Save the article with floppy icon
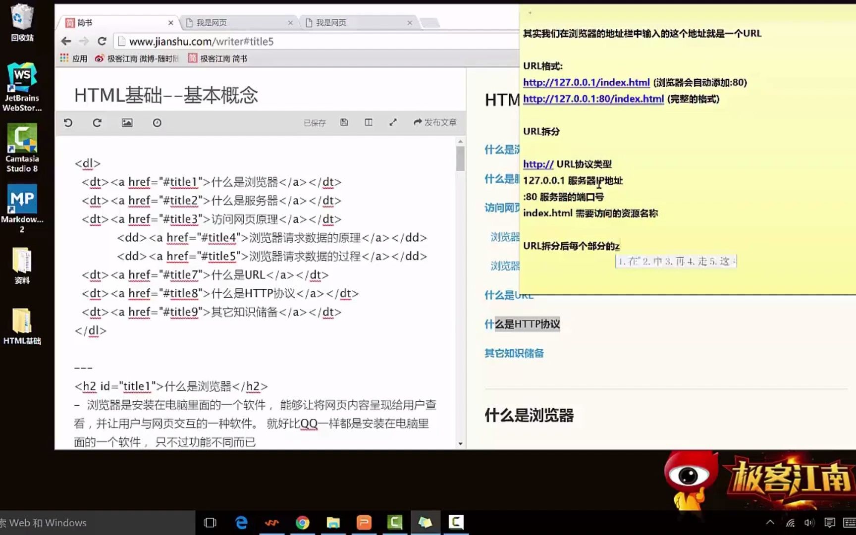Screen dimensions: 856x535 [x=344, y=122]
